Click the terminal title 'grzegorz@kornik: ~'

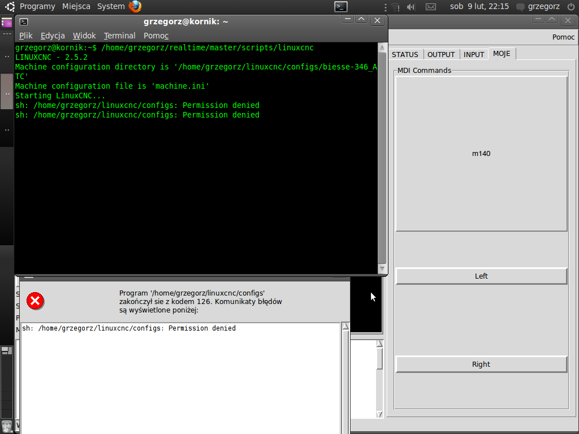[x=185, y=21]
